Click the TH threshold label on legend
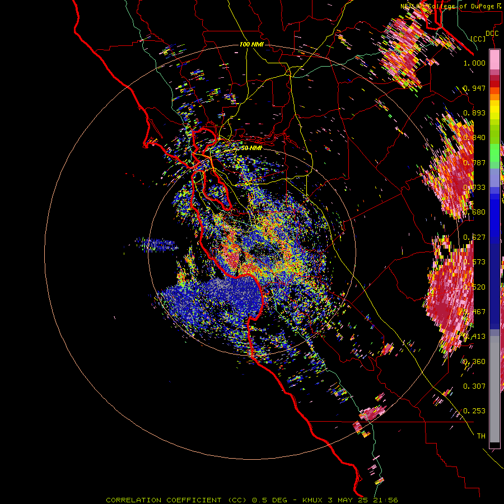Image resolution: width=504 pixels, height=504 pixels. pyautogui.click(x=481, y=436)
